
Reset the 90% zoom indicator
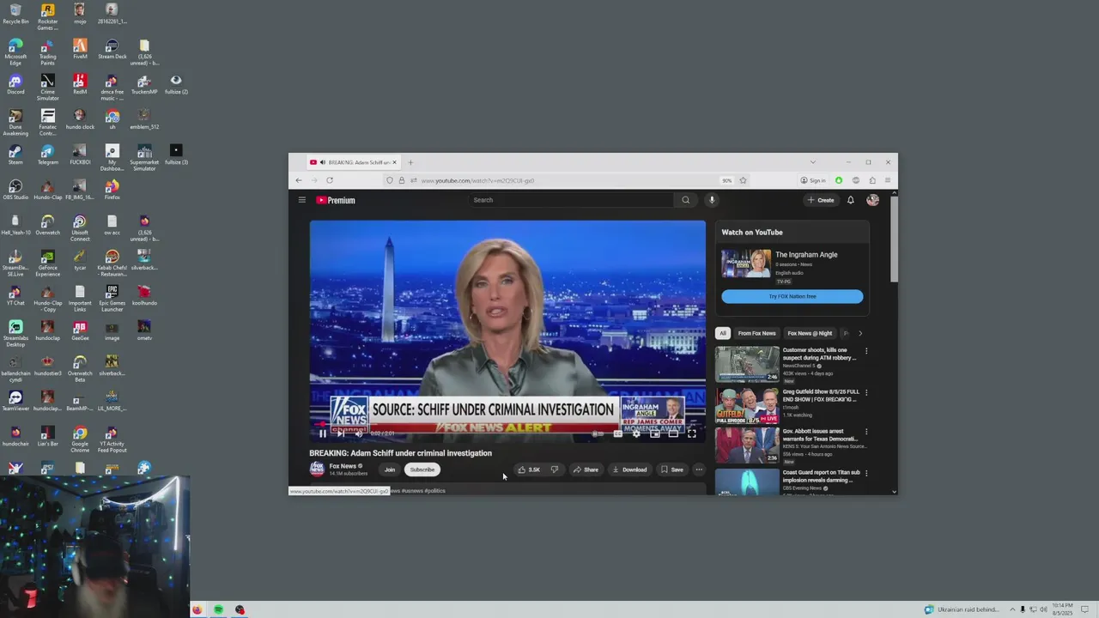click(x=726, y=180)
